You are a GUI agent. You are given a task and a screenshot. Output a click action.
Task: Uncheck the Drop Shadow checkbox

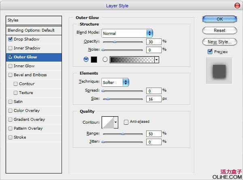[10, 39]
